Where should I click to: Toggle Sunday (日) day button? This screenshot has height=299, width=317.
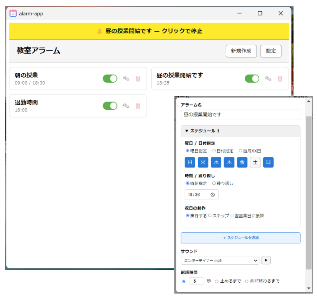tap(268, 162)
